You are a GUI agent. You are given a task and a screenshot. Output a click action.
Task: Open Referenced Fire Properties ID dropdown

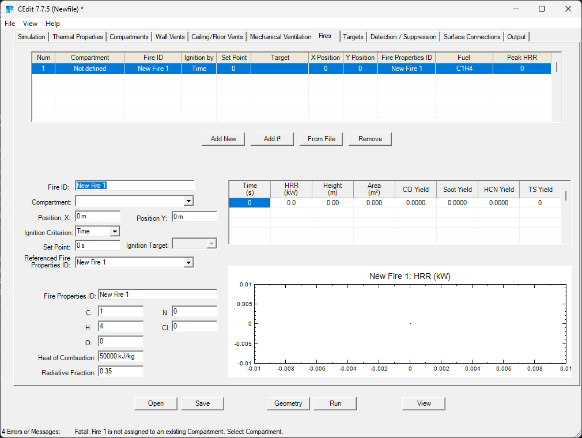188,262
